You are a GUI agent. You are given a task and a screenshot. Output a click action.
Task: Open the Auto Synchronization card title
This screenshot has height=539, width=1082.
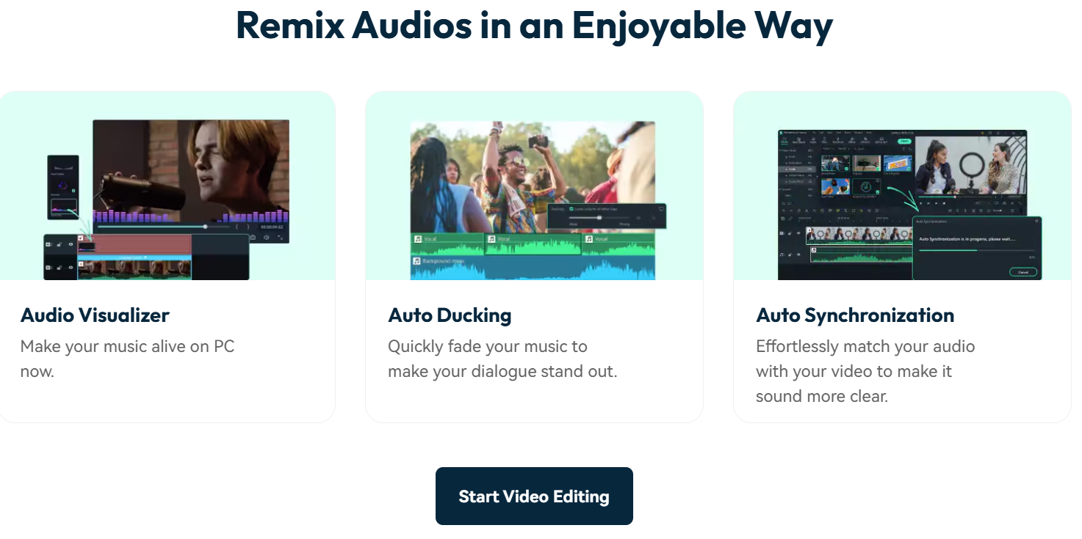pos(855,315)
